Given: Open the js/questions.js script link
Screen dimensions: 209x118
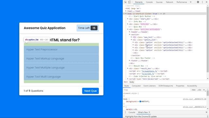Looking at the screenshot, I should coord(149,71).
